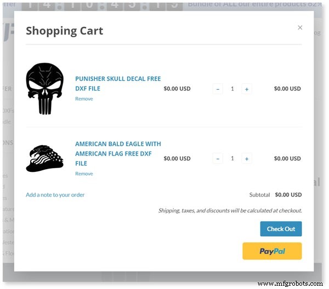Click the American Bald Eagle quantity field
Viewport: 329px width, 289px height.
click(x=232, y=159)
